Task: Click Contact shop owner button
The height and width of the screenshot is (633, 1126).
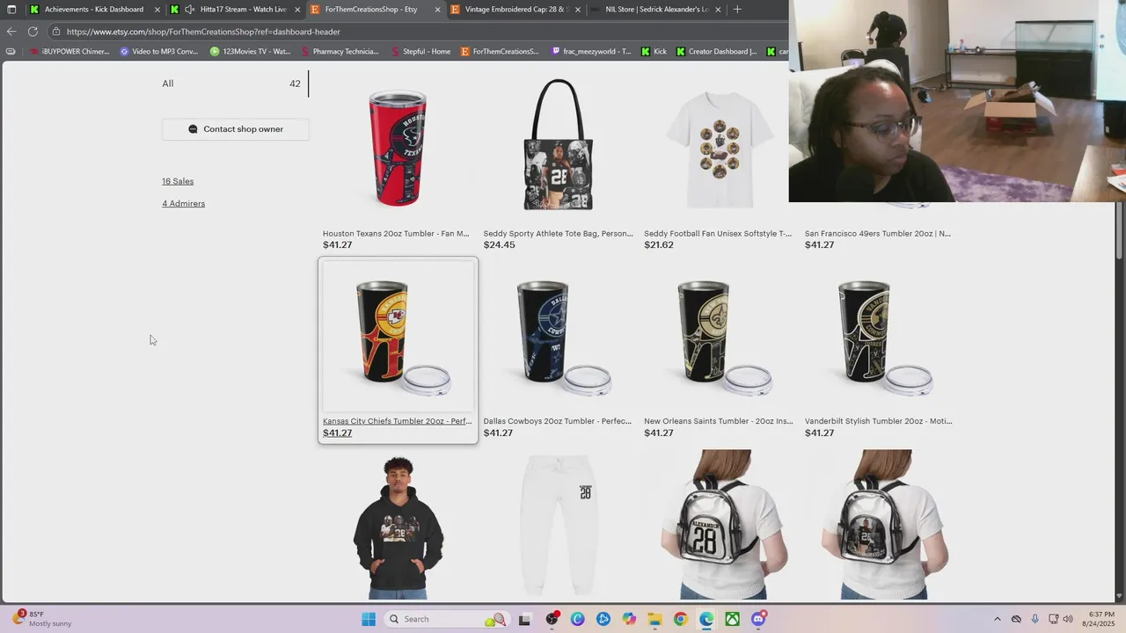Action: tap(235, 129)
